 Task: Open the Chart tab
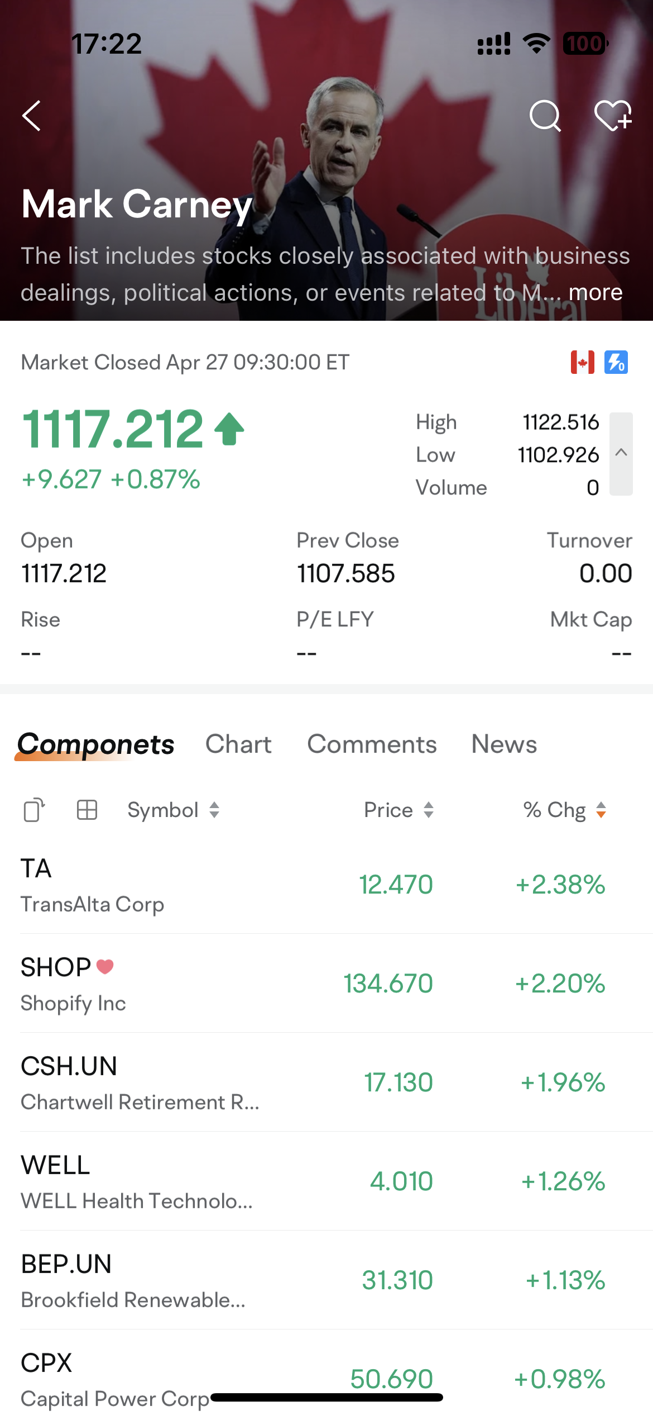(x=238, y=744)
